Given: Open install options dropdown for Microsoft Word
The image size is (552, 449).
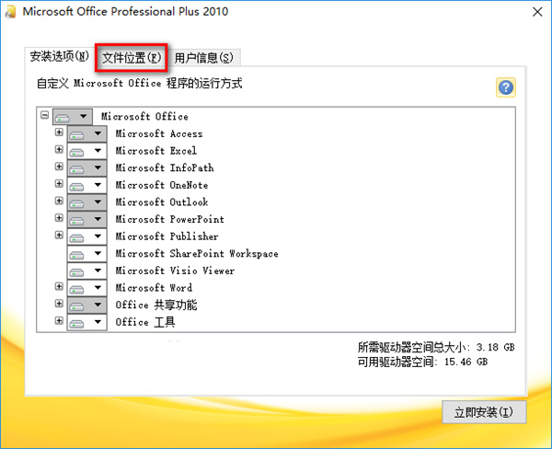Looking at the screenshot, I should point(86,288).
